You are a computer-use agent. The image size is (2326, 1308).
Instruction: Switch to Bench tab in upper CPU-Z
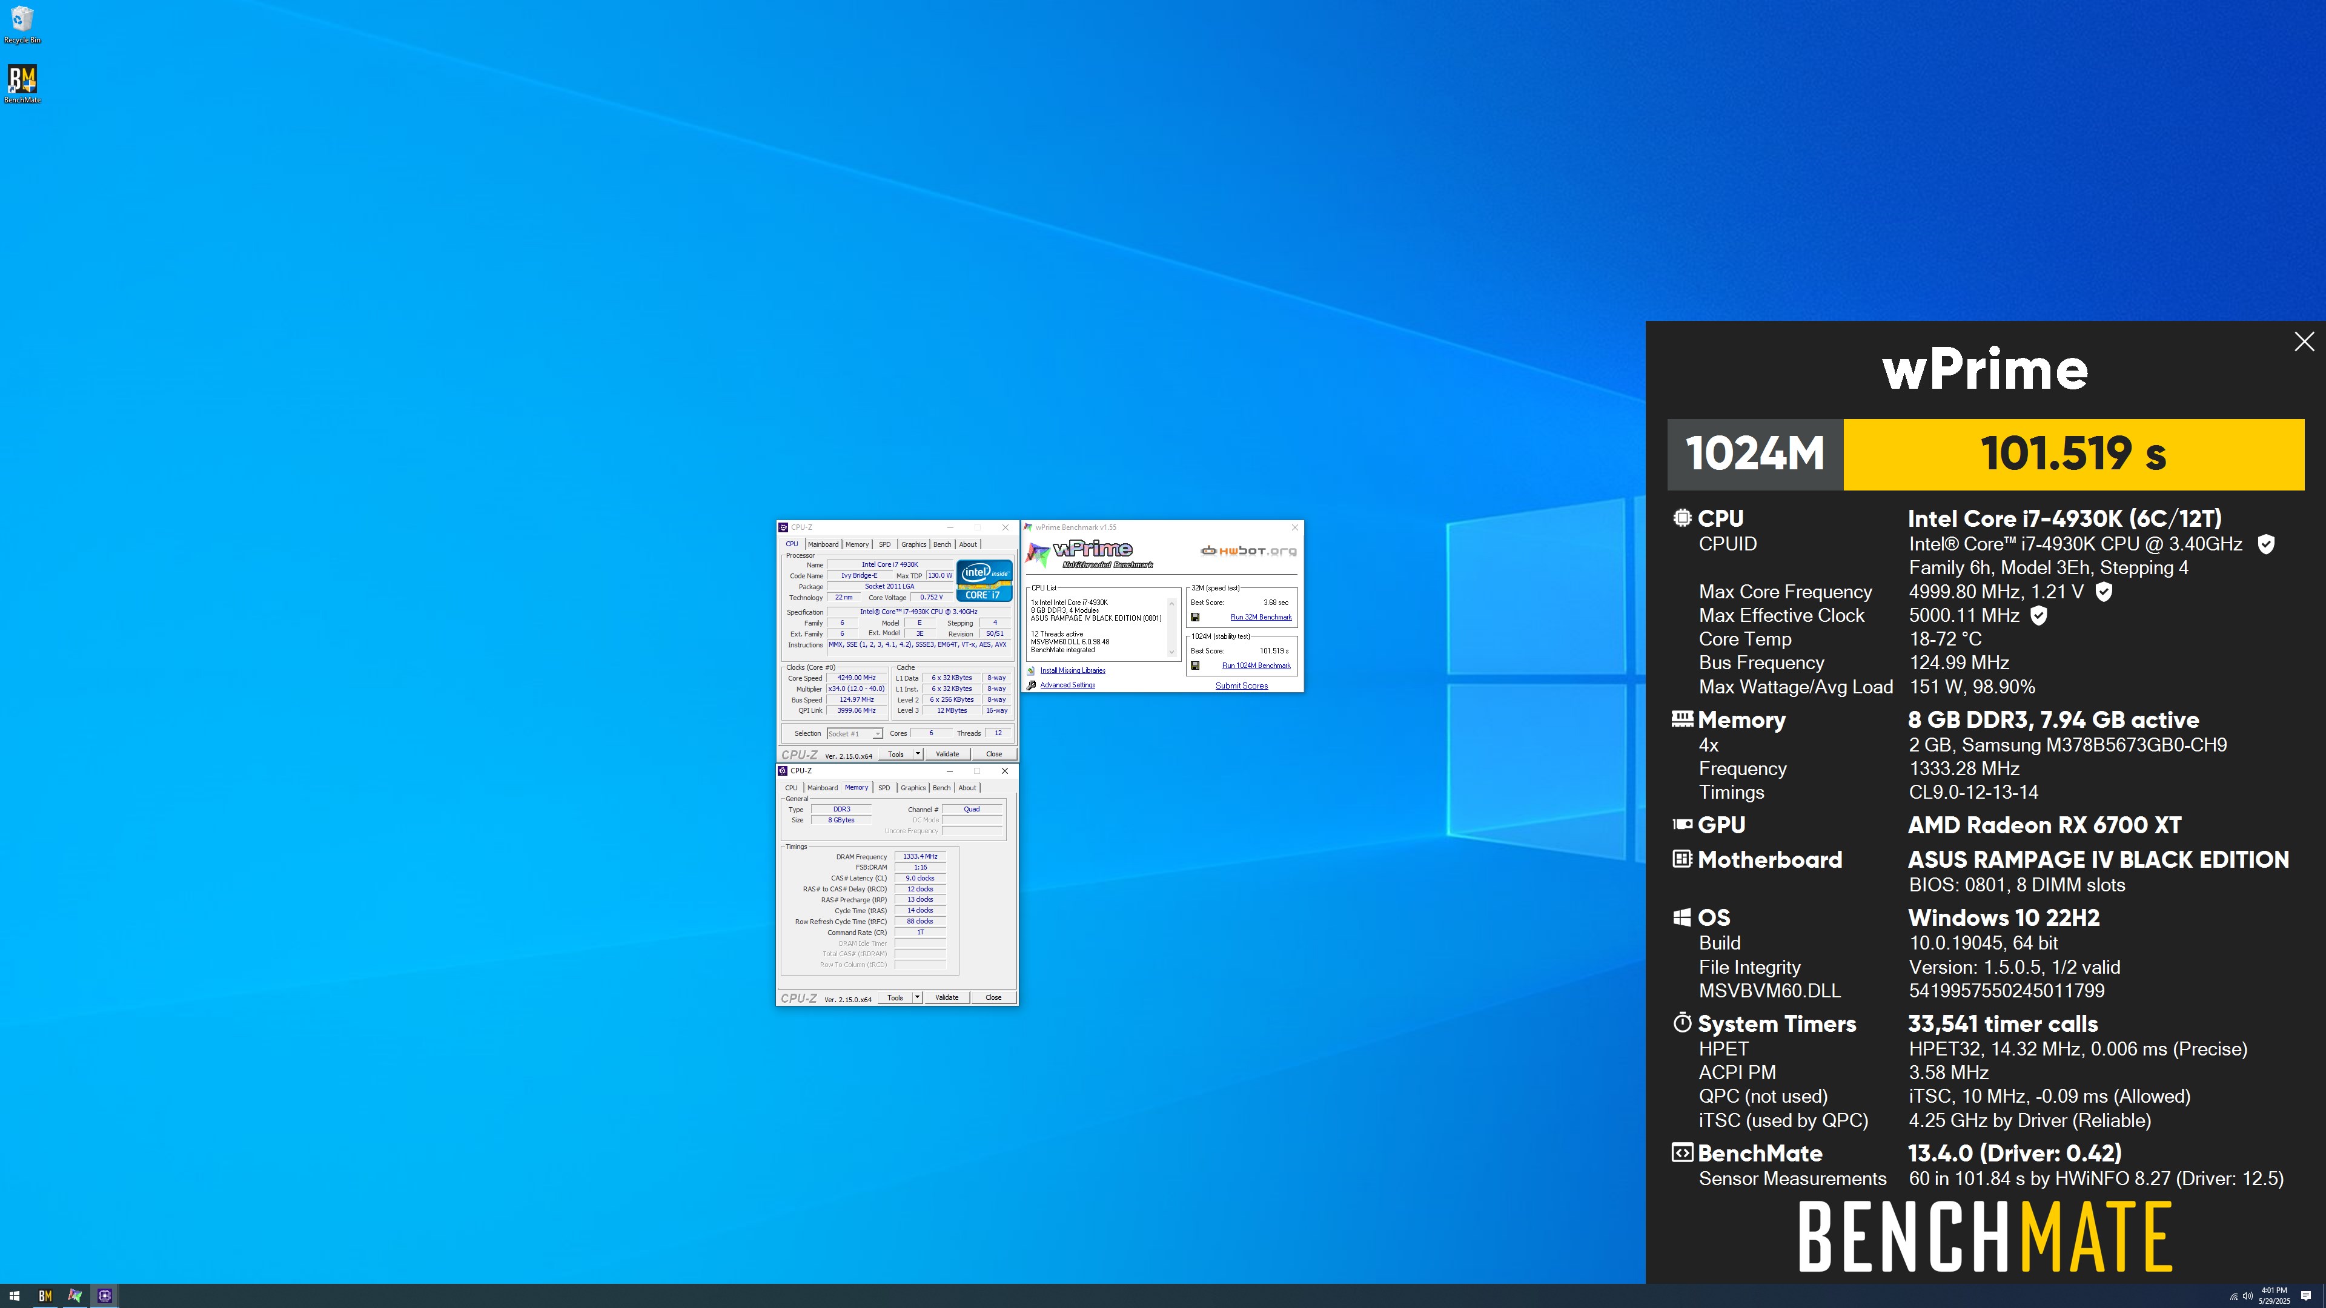click(x=942, y=544)
